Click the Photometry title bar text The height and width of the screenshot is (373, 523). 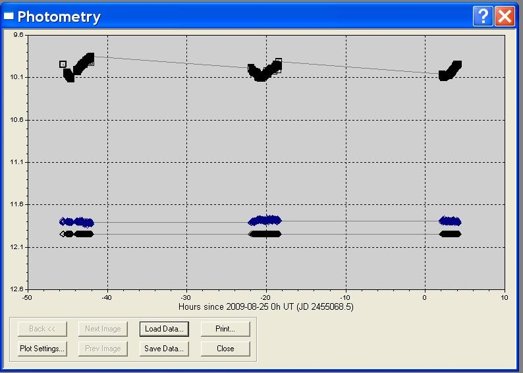pos(59,16)
